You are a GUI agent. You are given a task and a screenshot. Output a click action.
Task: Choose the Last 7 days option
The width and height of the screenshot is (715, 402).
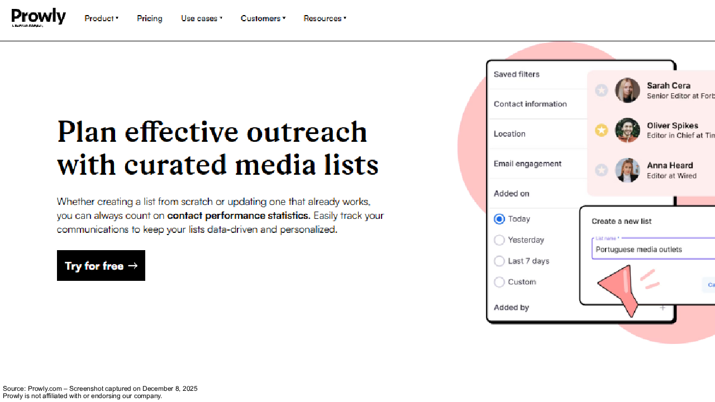(x=499, y=261)
